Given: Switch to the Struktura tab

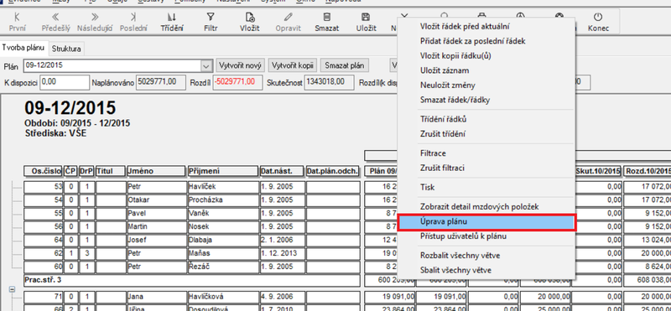Looking at the screenshot, I should click(x=66, y=49).
